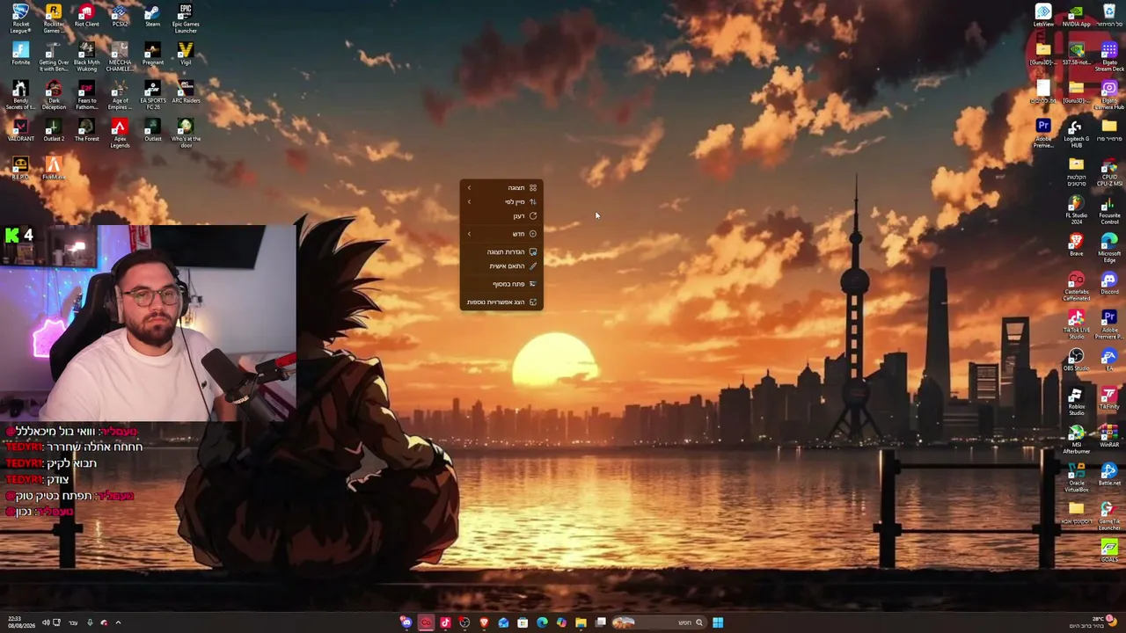Open הגדרות תצוגה (Display settings) from context menu

501,252
